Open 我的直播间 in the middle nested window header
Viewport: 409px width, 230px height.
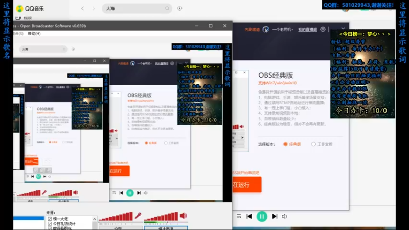162,63
